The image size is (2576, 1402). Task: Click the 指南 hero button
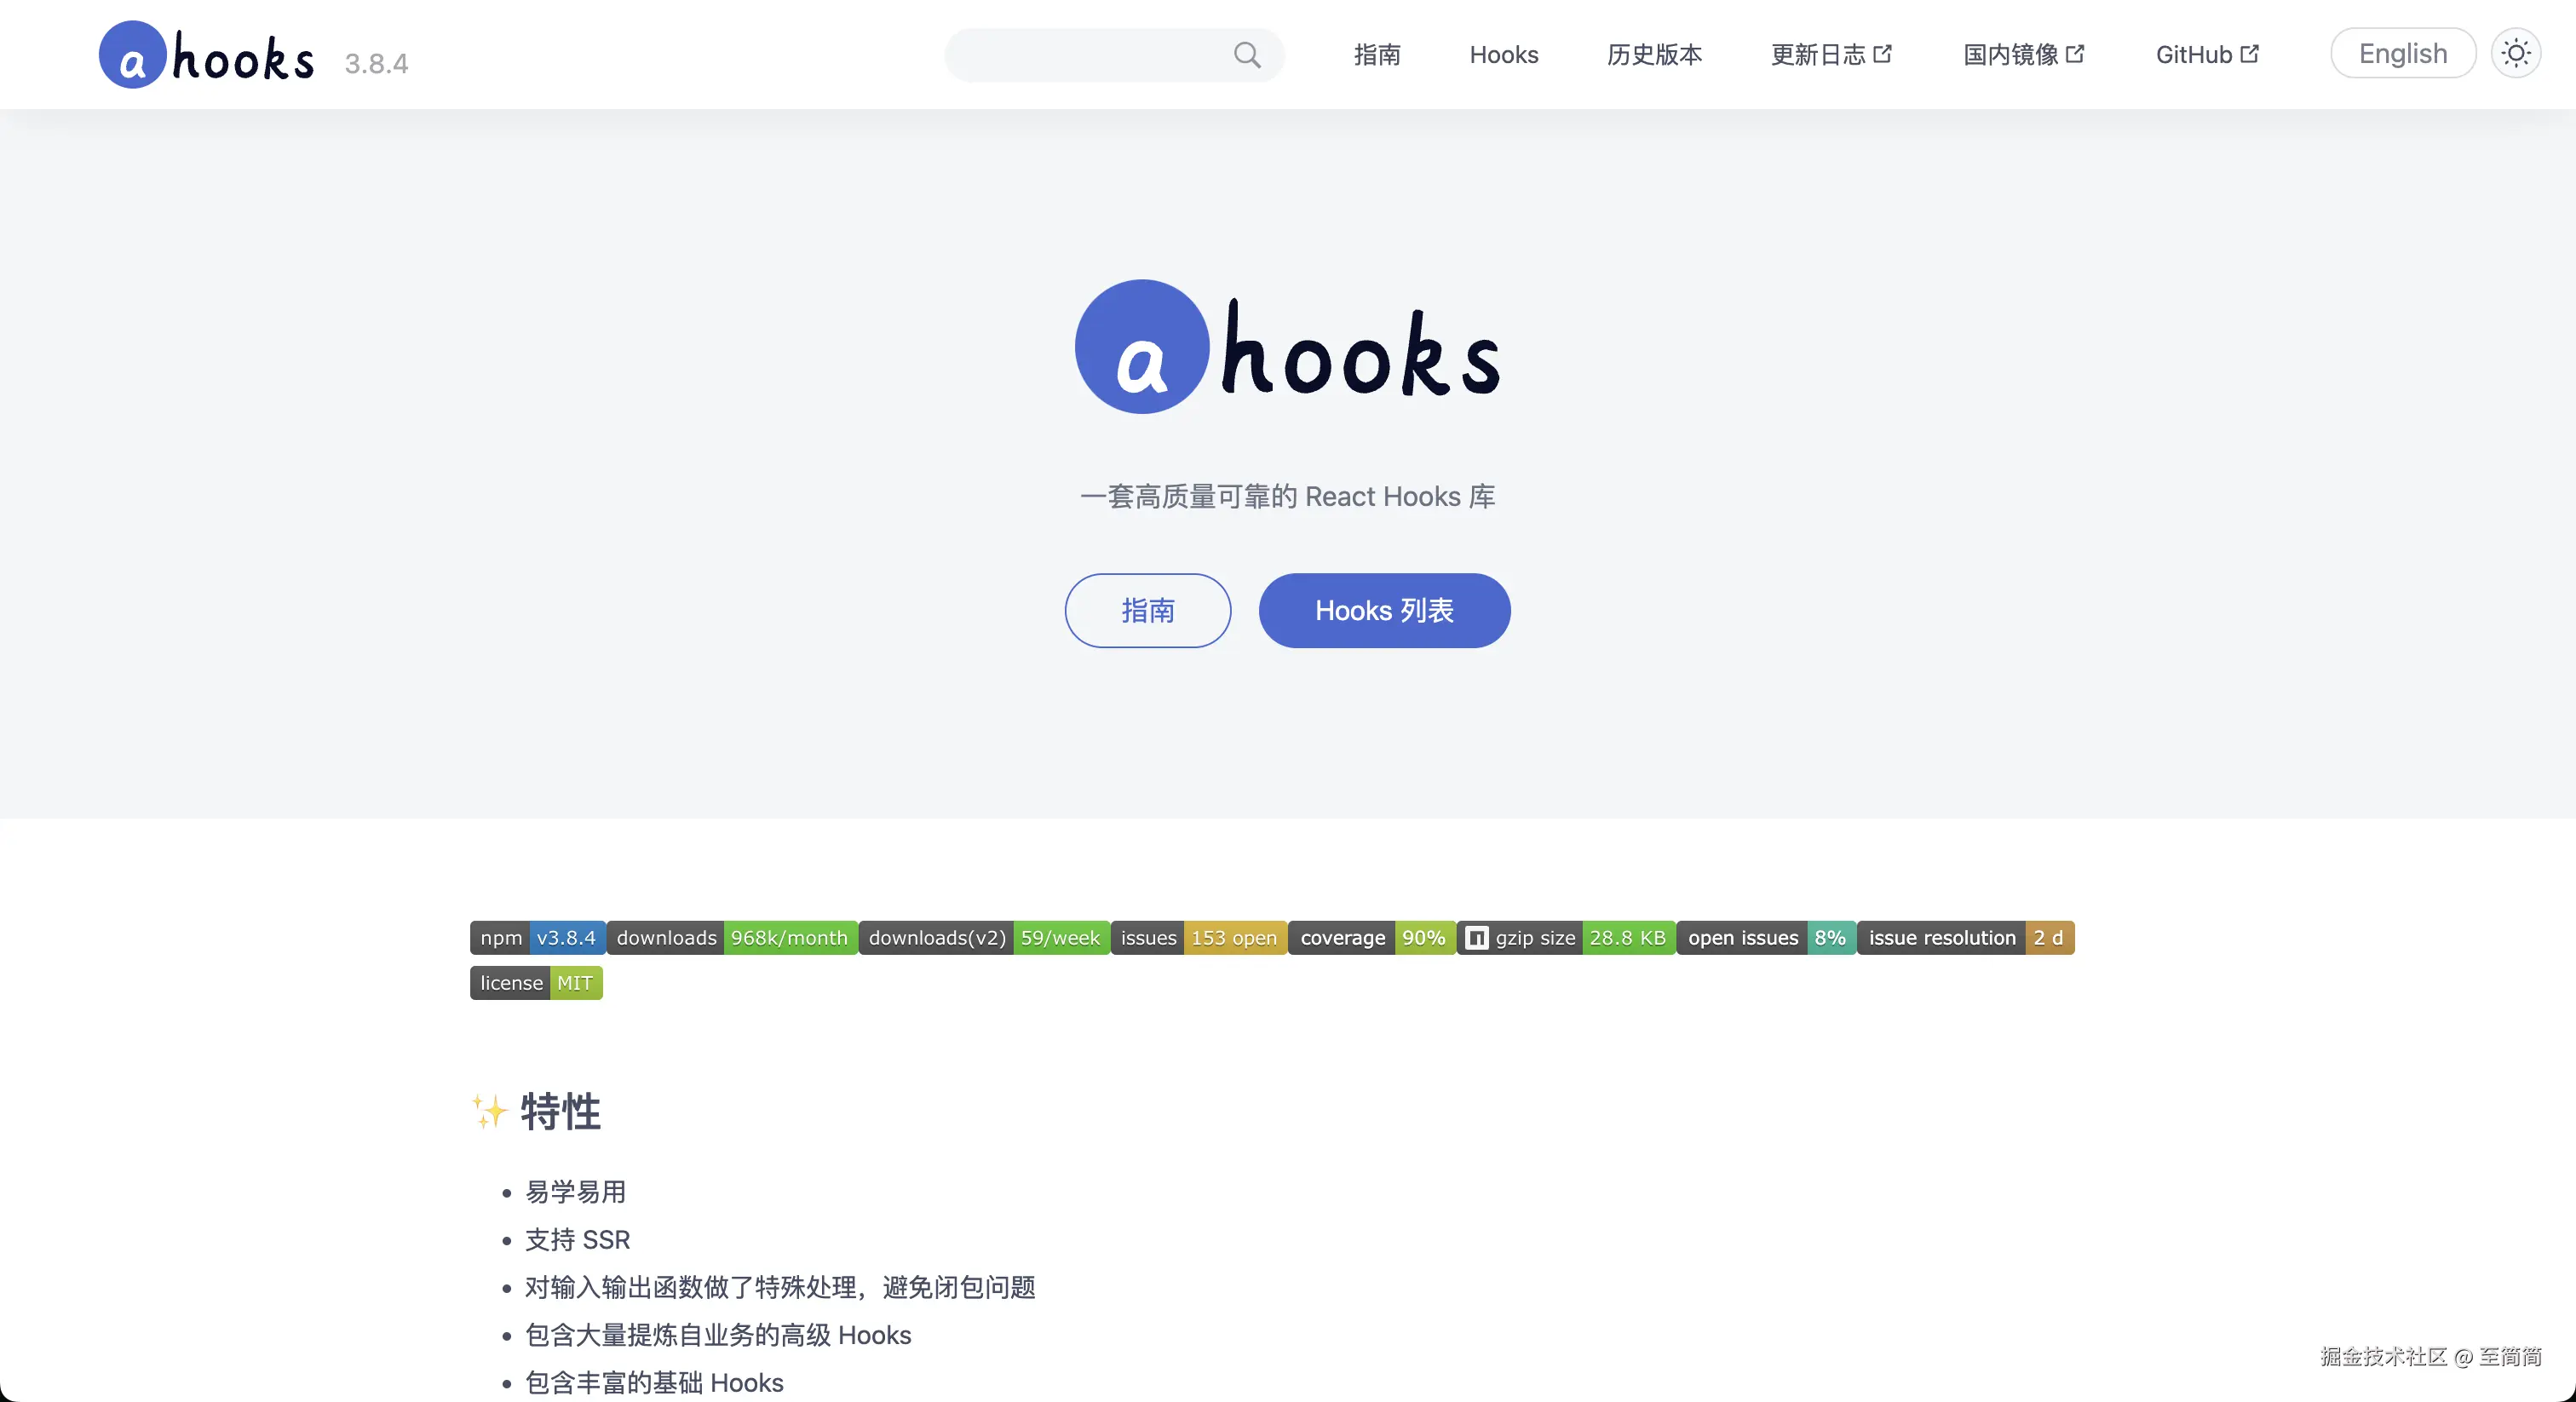tap(1148, 611)
